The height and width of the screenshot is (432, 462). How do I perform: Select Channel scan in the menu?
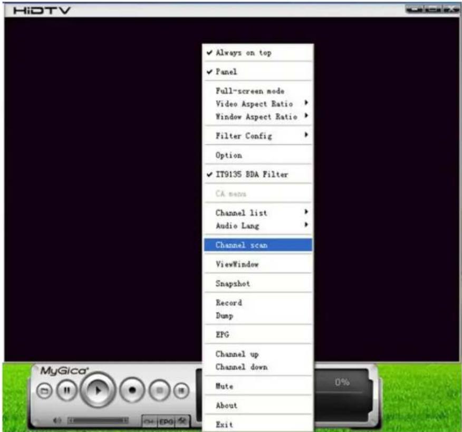(258, 245)
